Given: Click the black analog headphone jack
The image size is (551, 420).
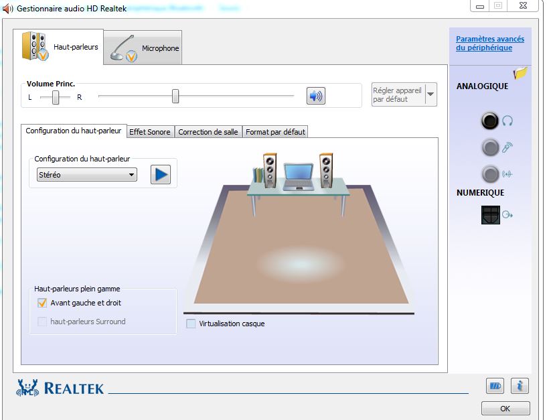Looking at the screenshot, I should (489, 121).
